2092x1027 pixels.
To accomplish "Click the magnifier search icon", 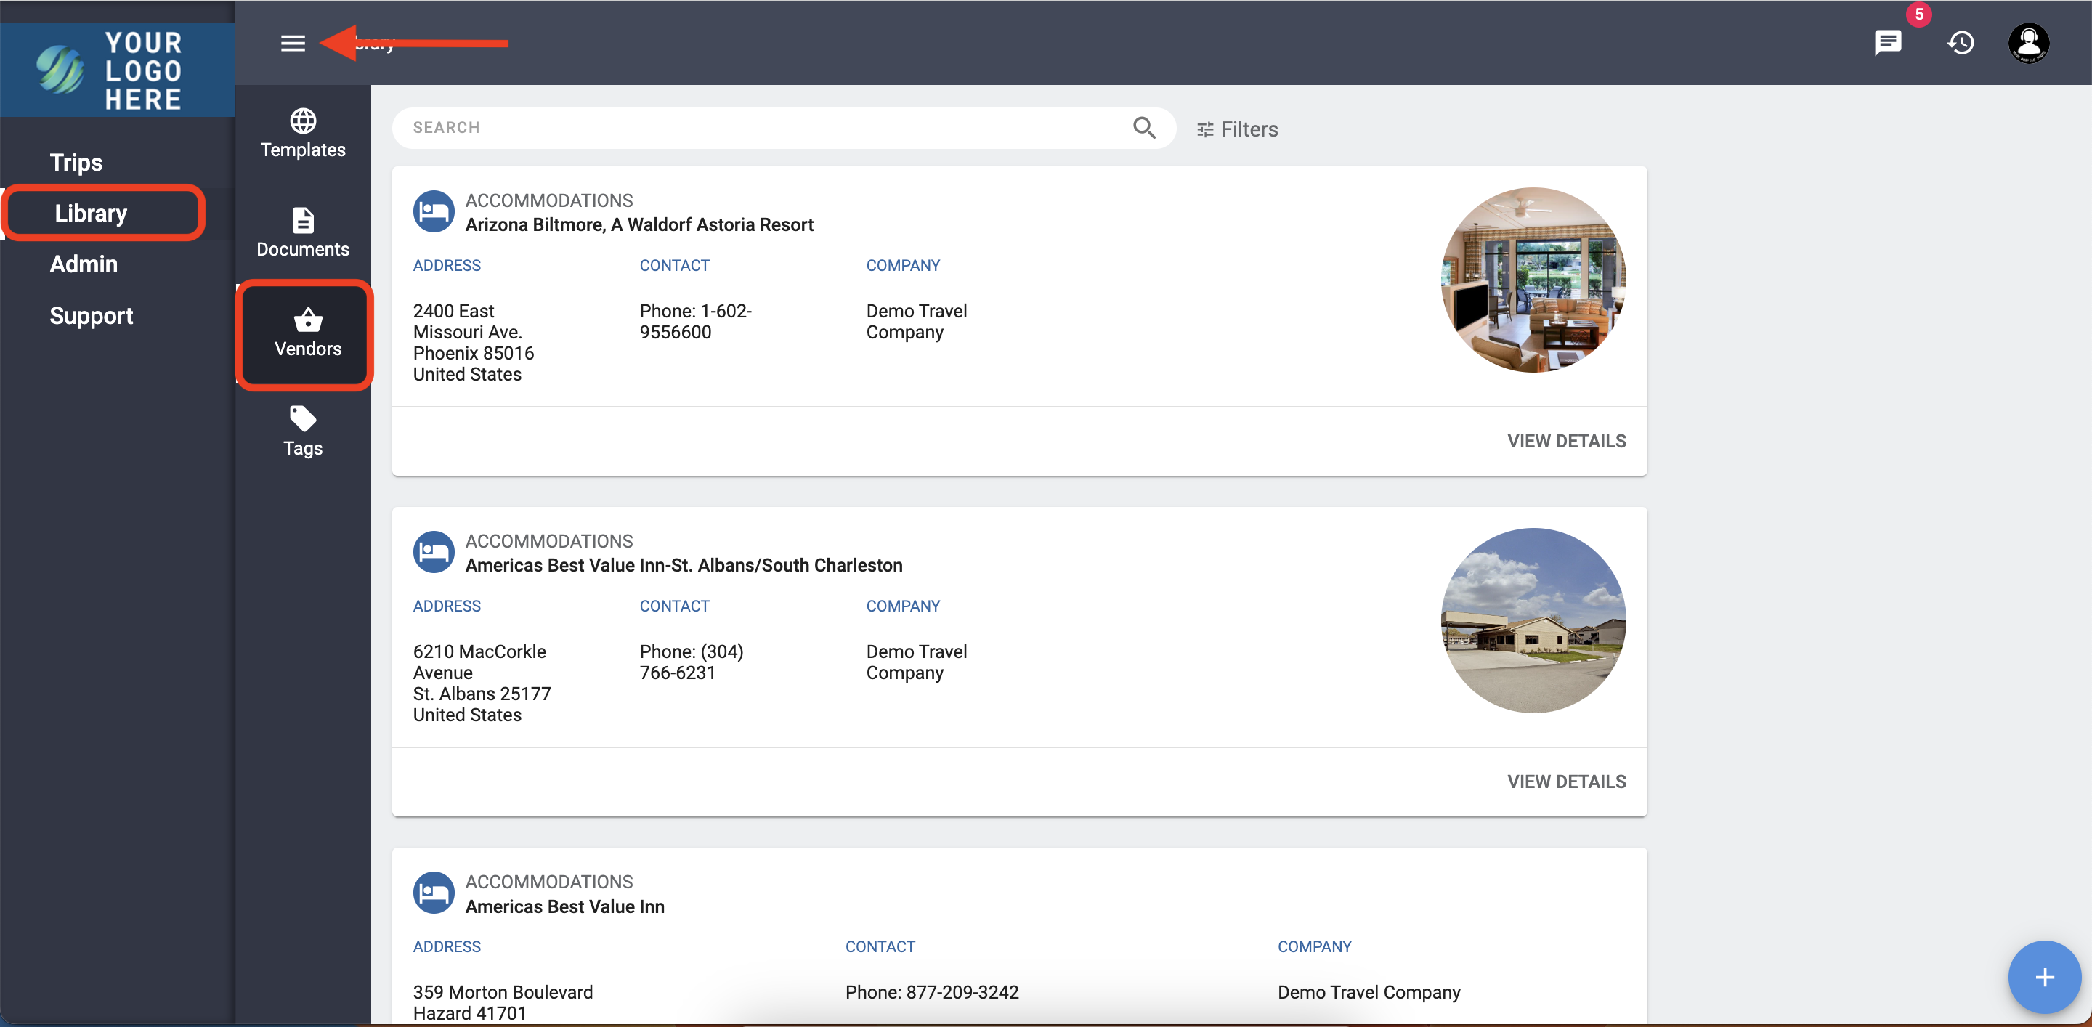I will pyautogui.click(x=1143, y=127).
